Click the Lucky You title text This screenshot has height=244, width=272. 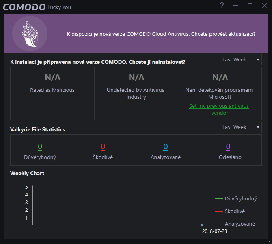click(x=59, y=7)
